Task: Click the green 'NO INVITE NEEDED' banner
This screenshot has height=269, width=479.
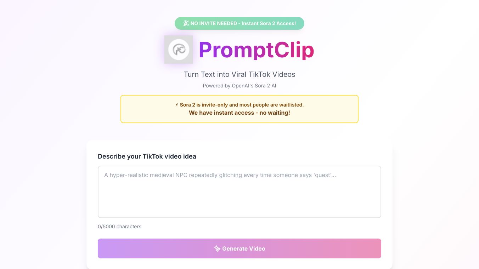Action: click(239, 23)
